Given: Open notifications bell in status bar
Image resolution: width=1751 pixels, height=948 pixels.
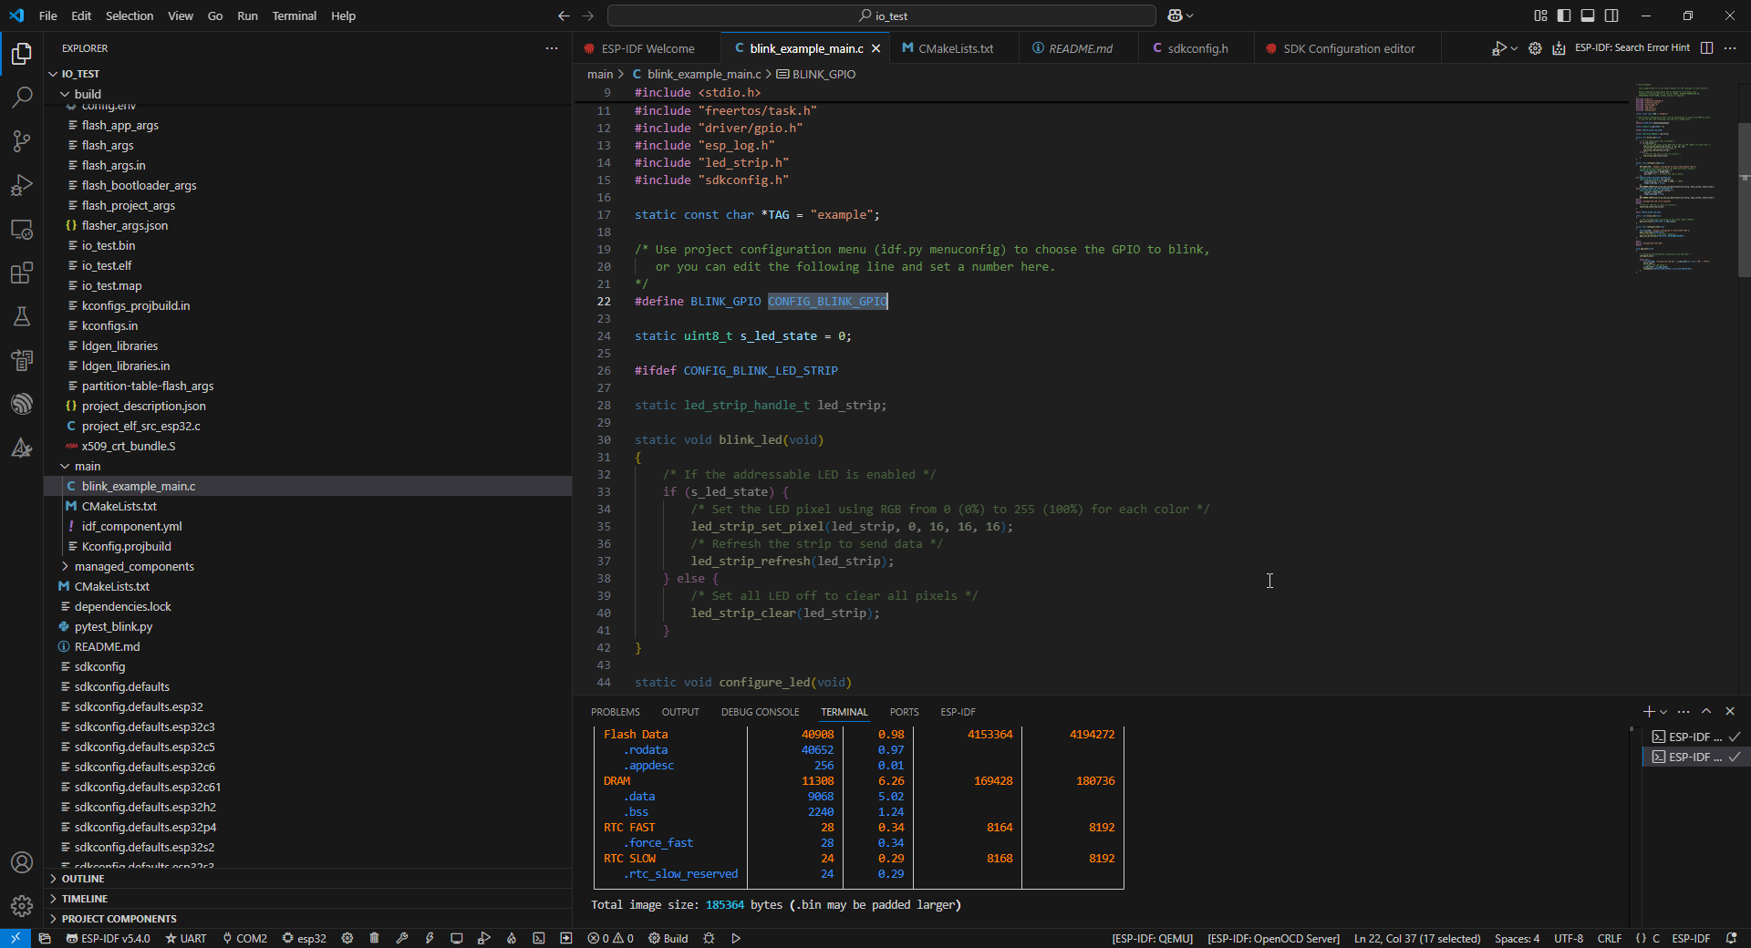Looking at the screenshot, I should pyautogui.click(x=1731, y=938).
